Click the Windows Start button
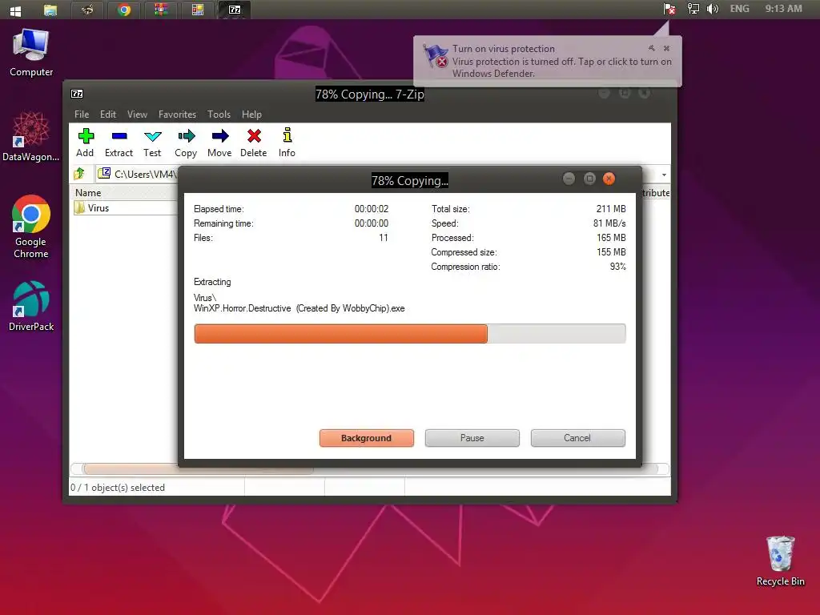The image size is (820, 615). pyautogui.click(x=16, y=10)
